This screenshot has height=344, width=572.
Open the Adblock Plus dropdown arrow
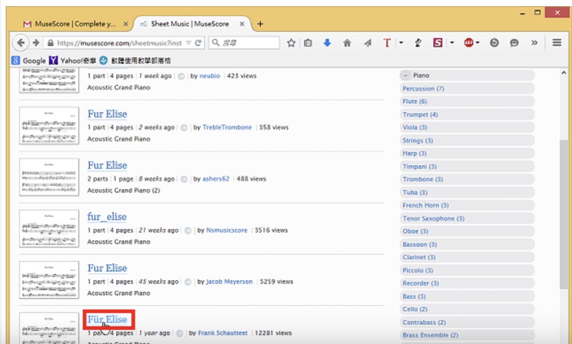tap(478, 43)
